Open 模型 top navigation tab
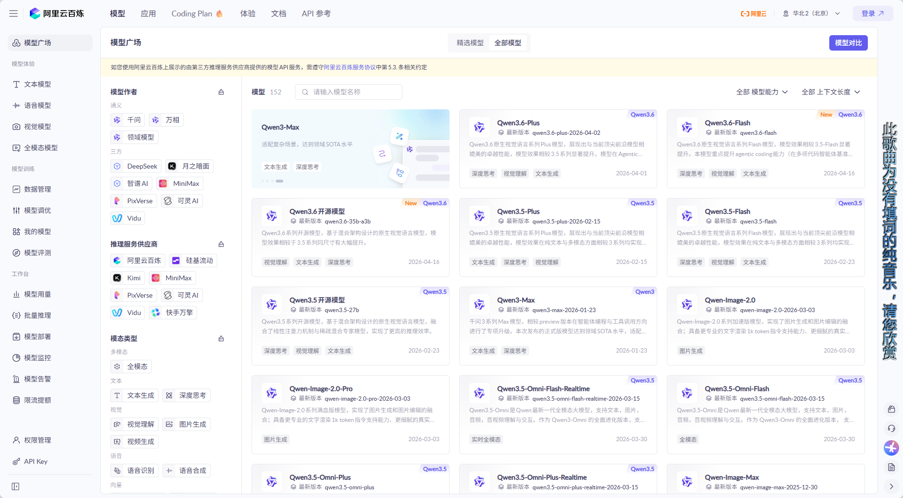 point(118,13)
